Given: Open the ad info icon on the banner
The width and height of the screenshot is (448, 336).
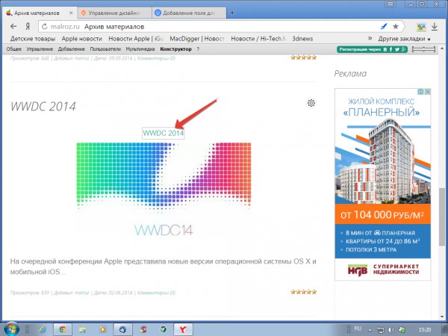Looking at the screenshot, I should [420, 91].
